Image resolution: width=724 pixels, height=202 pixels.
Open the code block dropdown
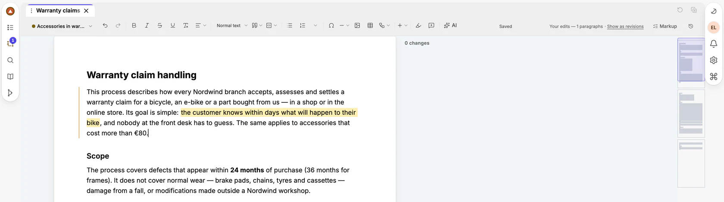pos(271,26)
